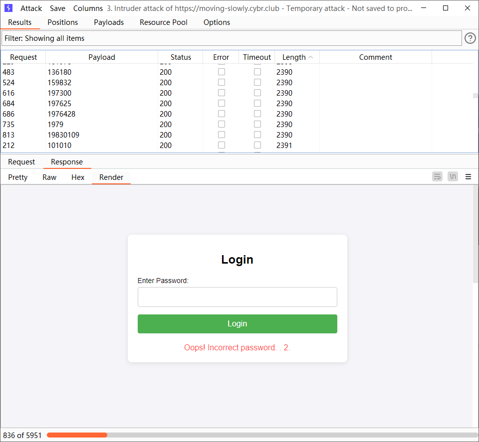Viewport: 479px width, 442px height.
Task: Open the Attack menu
Action: (31, 8)
